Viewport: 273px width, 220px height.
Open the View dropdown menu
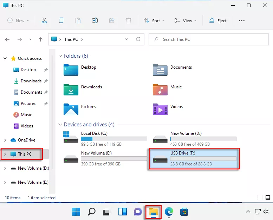[186, 20]
